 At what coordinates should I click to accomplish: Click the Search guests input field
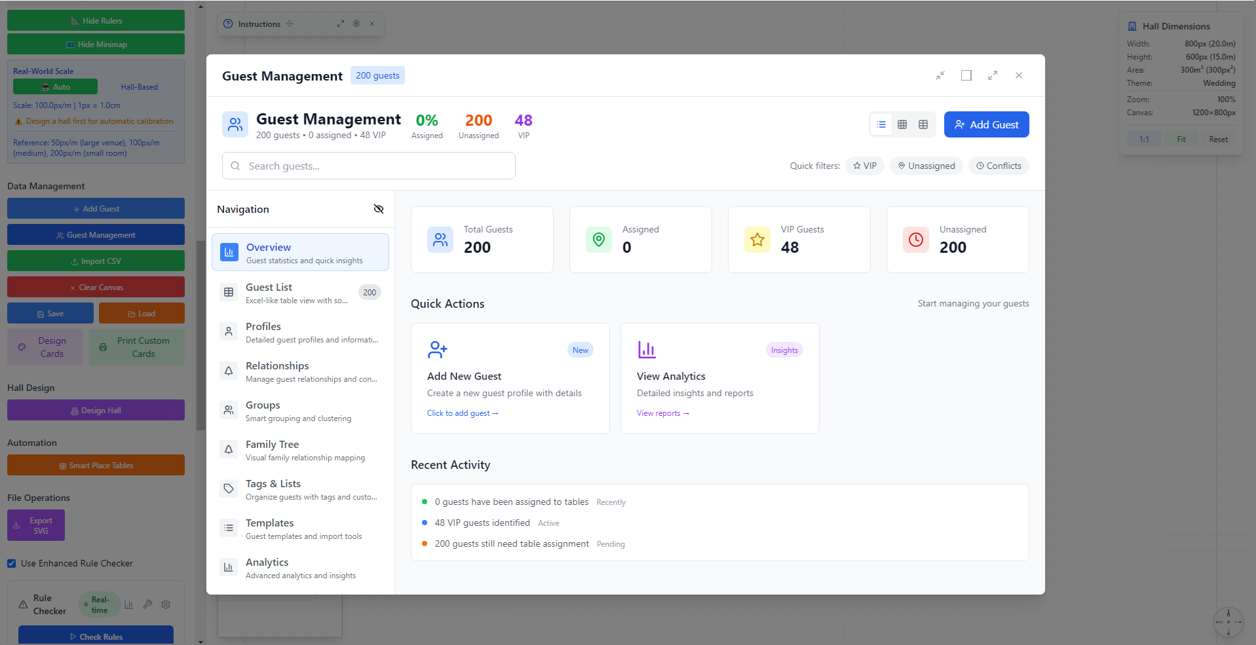tap(368, 166)
